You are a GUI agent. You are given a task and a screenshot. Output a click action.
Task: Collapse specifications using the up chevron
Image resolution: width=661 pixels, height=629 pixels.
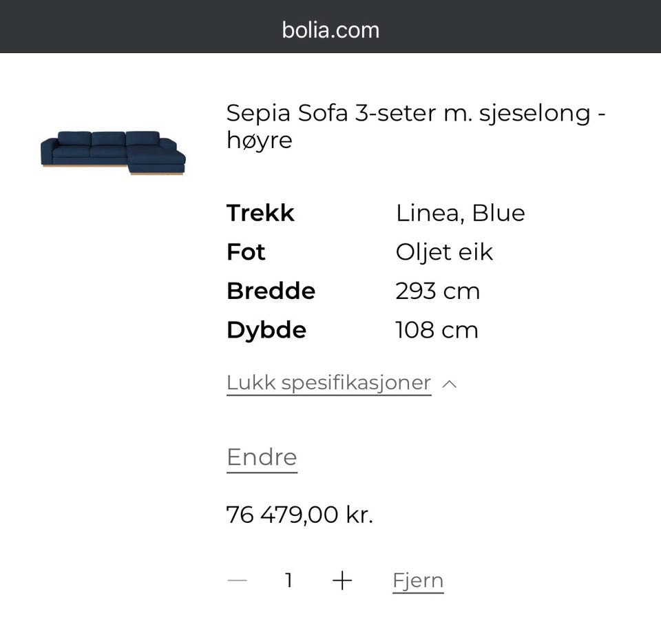coord(449,384)
